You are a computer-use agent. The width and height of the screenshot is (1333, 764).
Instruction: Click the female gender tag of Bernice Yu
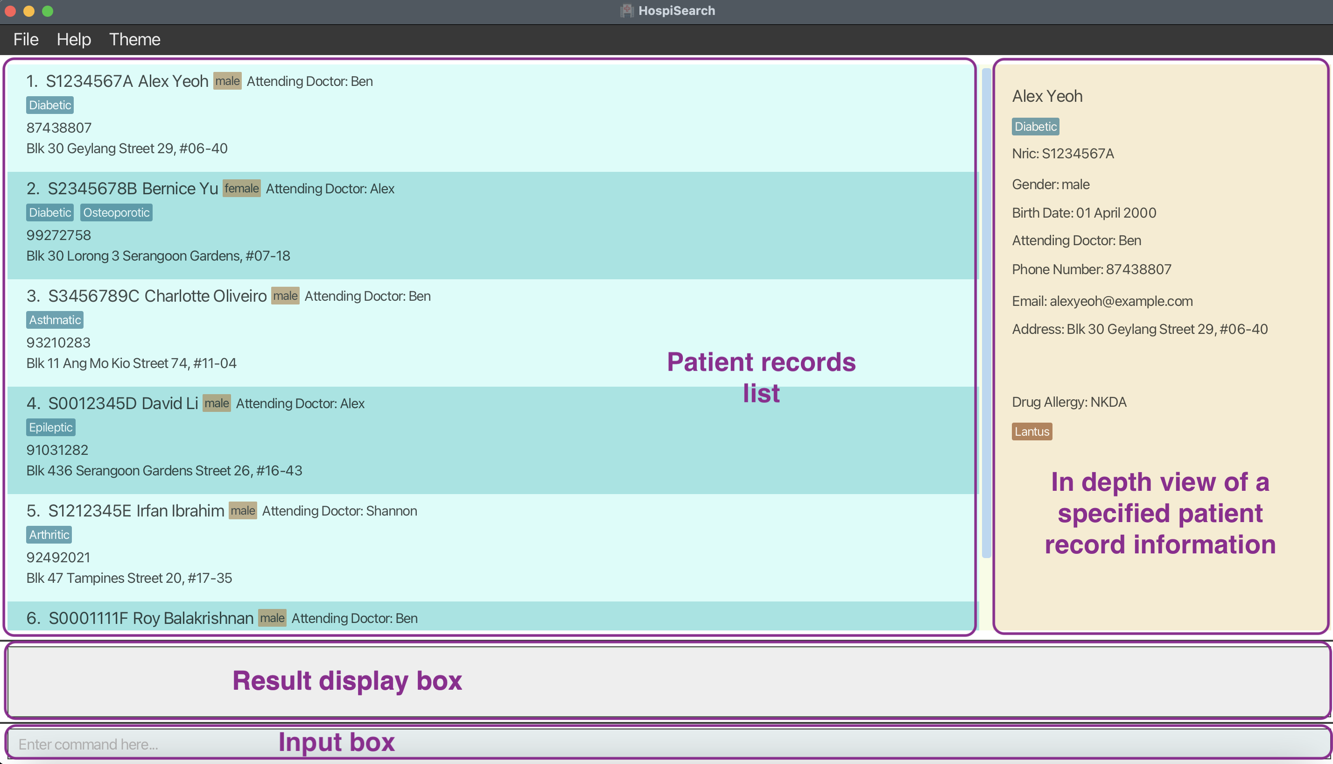241,188
